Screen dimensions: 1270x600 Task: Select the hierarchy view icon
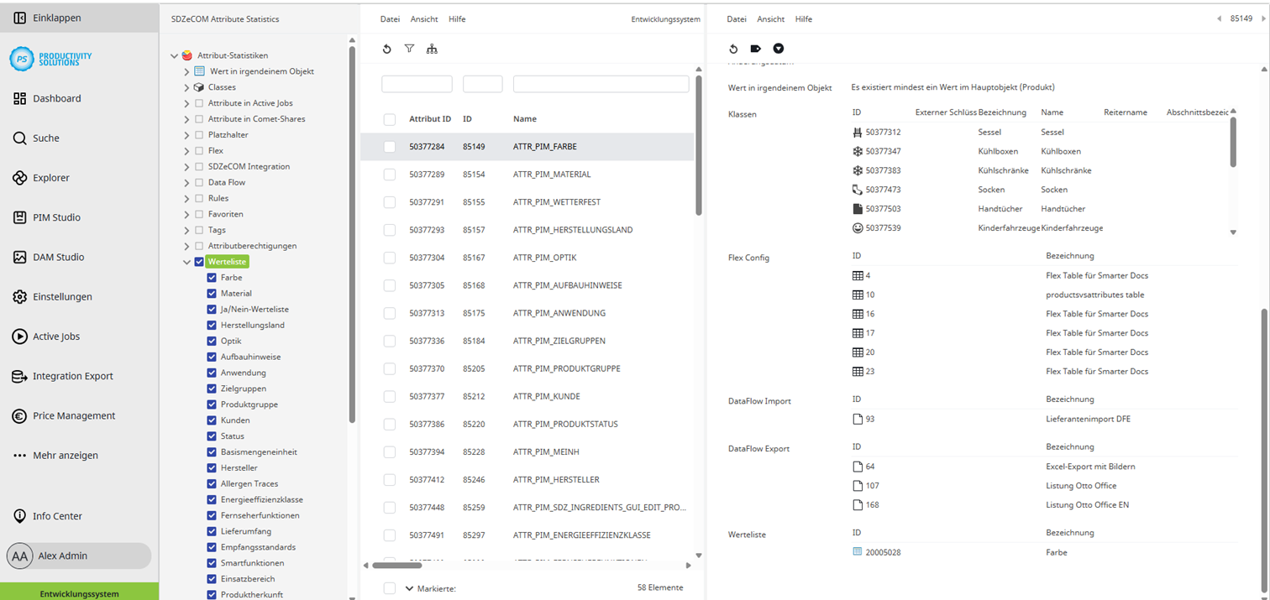(433, 49)
